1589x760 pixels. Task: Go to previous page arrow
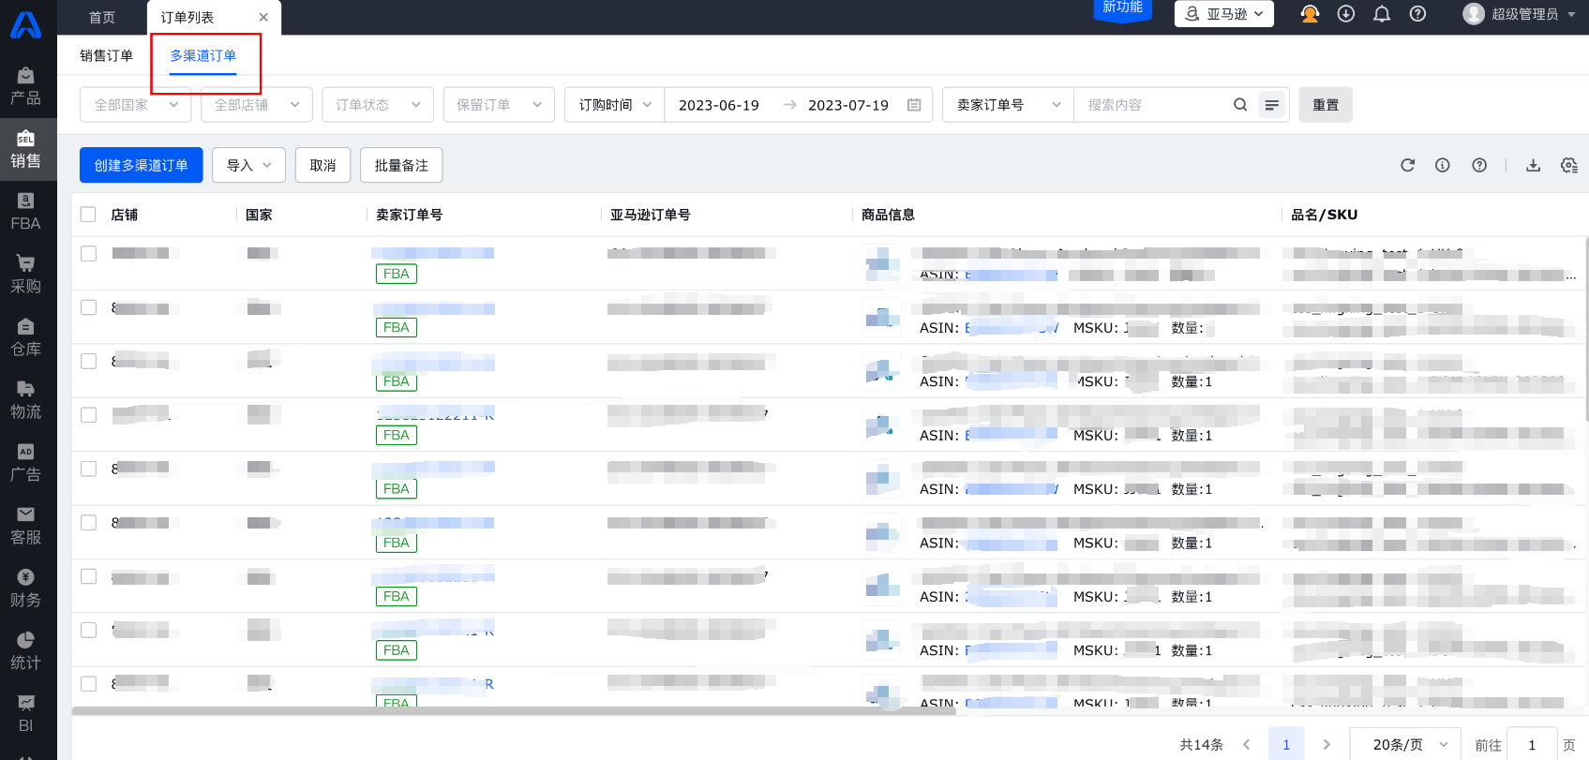(x=1247, y=744)
